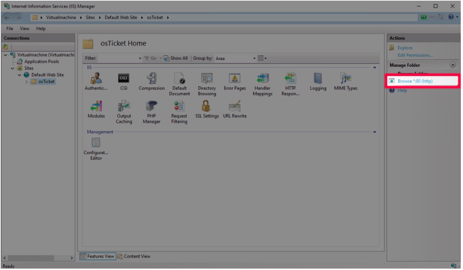Image resolution: width=463 pixels, height=270 pixels.
Task: Open SSL Settings
Action: (x=207, y=109)
